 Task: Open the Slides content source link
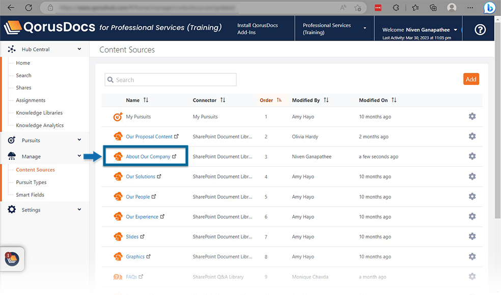coord(132,237)
